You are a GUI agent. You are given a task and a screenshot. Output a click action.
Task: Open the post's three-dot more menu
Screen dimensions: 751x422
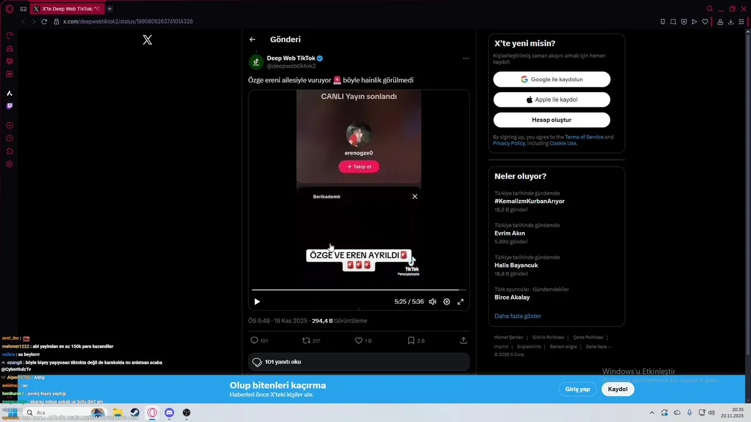[466, 58]
